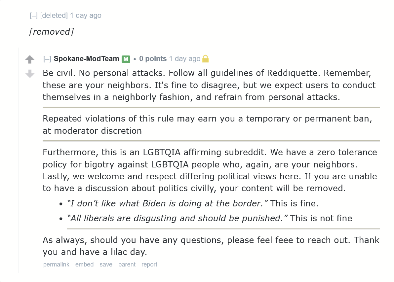
Task: Collapse the deleted comment thread
Action: 33,16
